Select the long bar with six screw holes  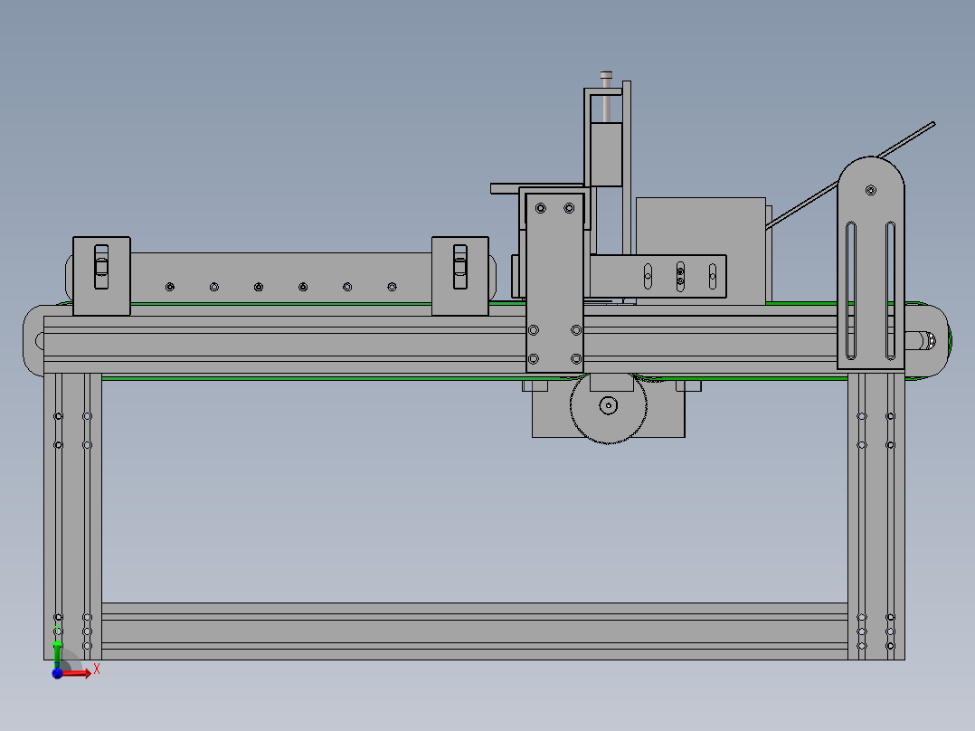coord(281,276)
